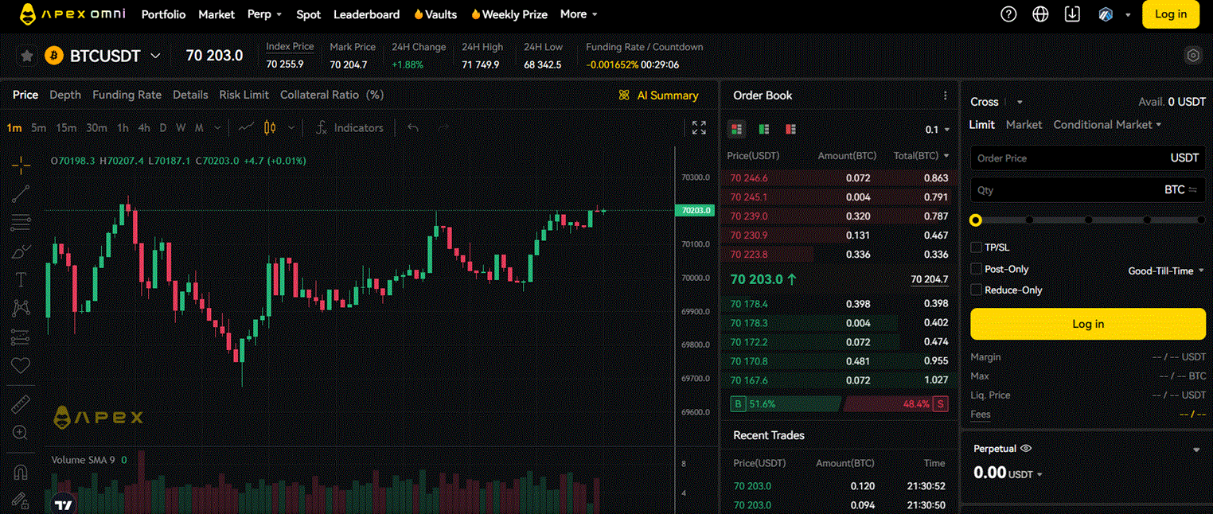Screen dimensions: 1213x514
Task: Show only buy orders in Order Book
Action: [763, 128]
